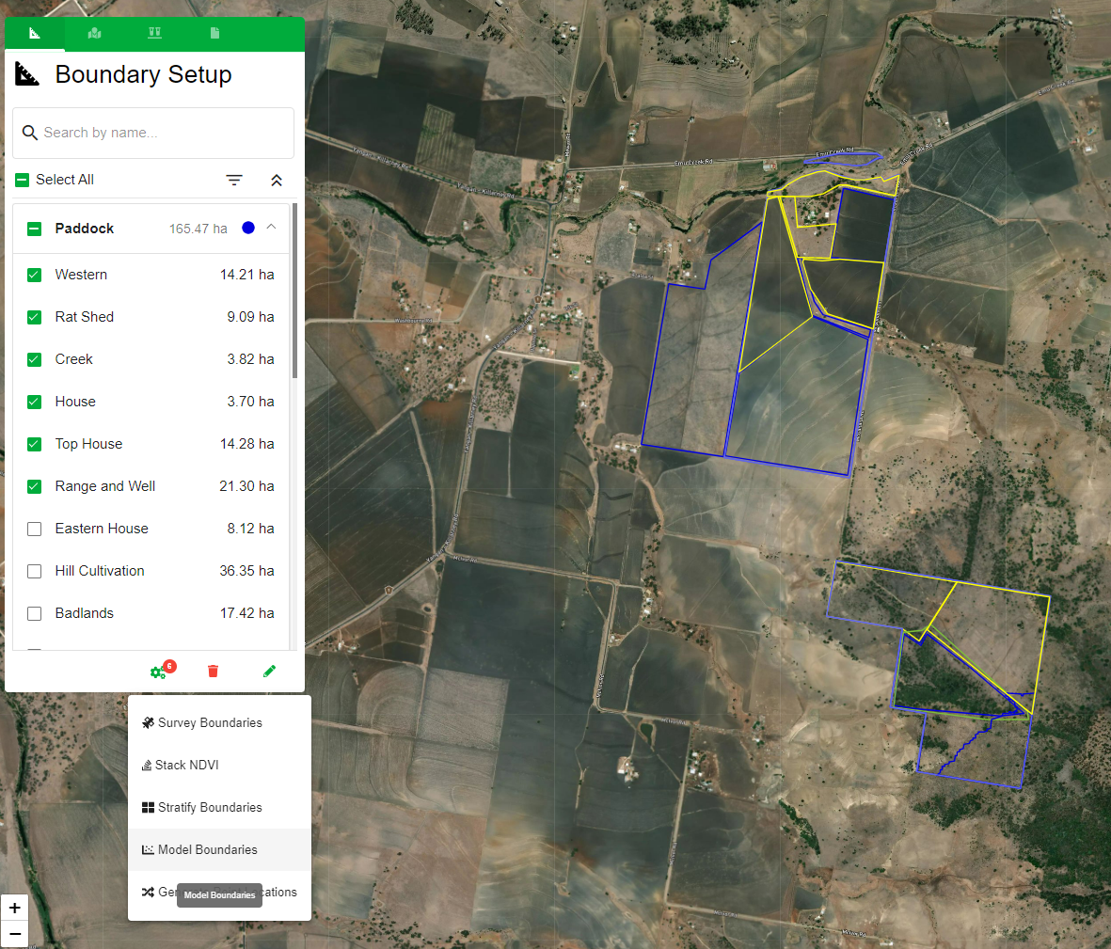Click Stratify Boundaries menu entry
This screenshot has width=1111, height=949.
click(x=210, y=807)
